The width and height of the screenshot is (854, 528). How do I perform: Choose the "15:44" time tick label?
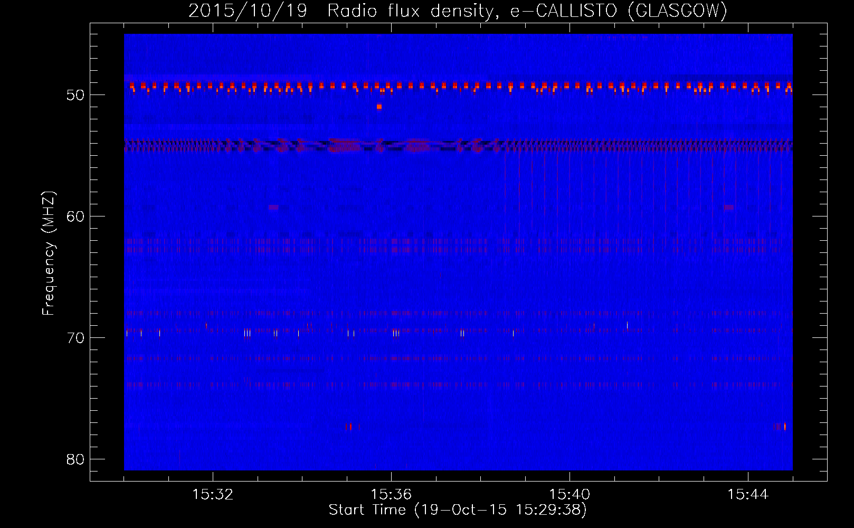coord(748,495)
